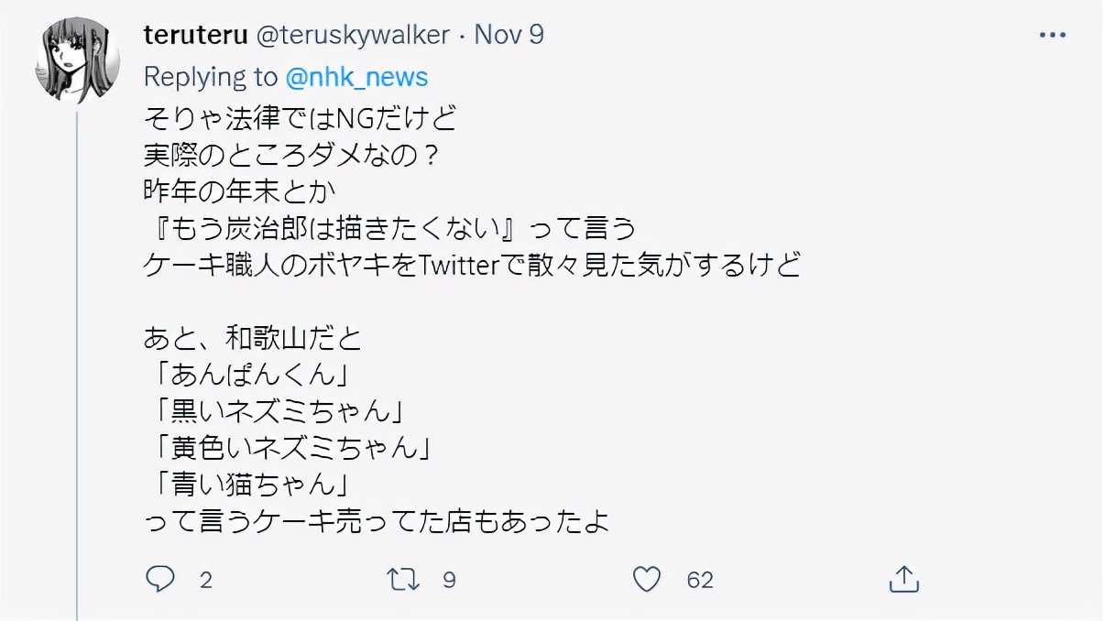
Task: Click the reply count number 2
Action: (x=206, y=580)
